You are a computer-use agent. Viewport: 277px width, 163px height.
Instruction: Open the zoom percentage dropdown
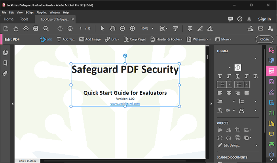153,29
